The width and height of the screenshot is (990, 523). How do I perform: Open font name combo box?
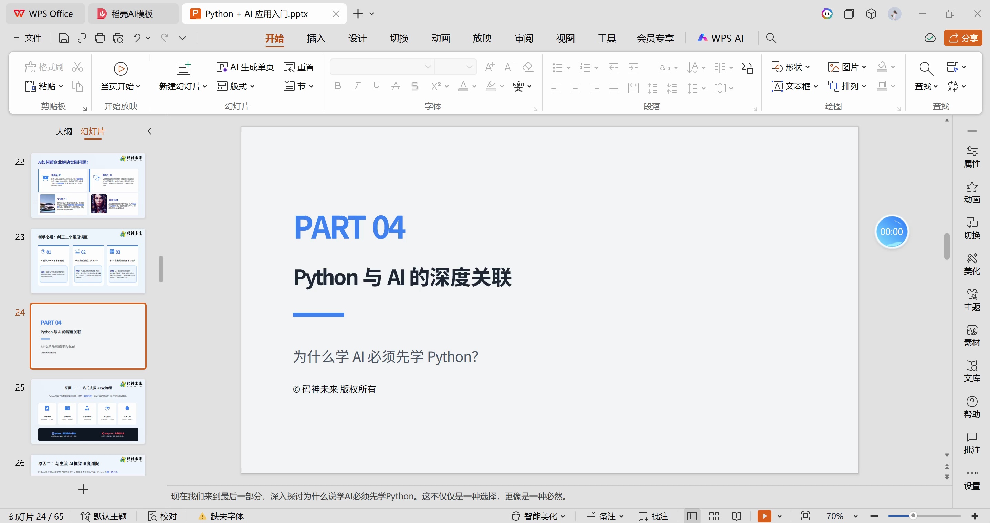[382, 67]
